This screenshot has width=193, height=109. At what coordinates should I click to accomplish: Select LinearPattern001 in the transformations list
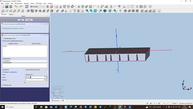point(25,63)
